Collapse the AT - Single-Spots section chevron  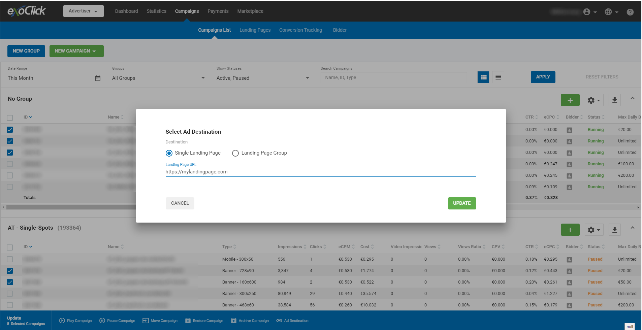pyautogui.click(x=633, y=228)
